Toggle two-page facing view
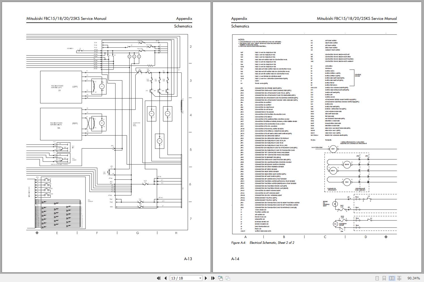 point(392,278)
